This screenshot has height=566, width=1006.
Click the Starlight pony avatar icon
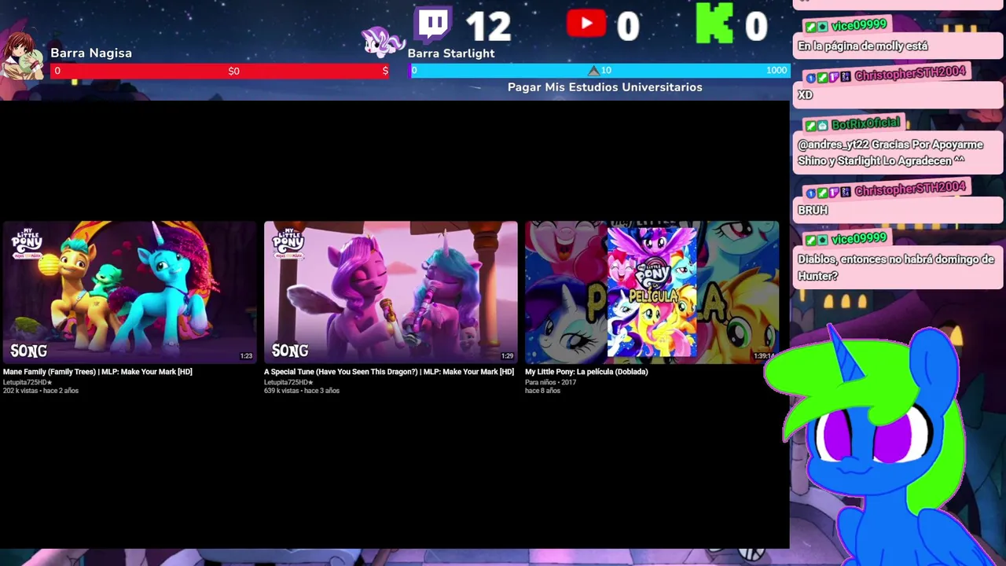(x=383, y=42)
